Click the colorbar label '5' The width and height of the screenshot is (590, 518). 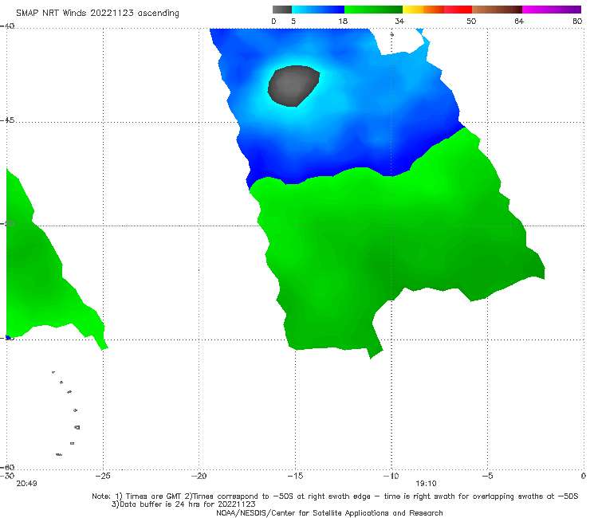pyautogui.click(x=293, y=22)
